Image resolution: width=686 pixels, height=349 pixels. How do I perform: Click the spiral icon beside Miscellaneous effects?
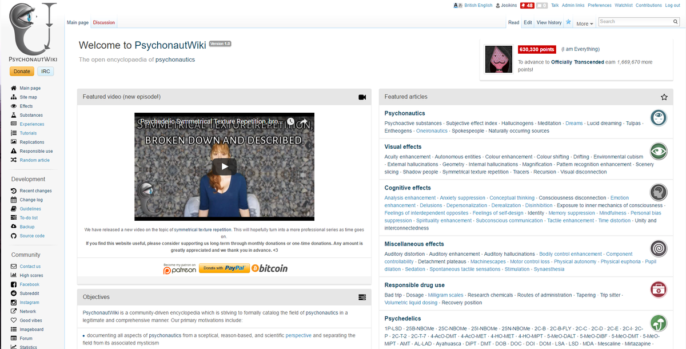[x=658, y=248]
